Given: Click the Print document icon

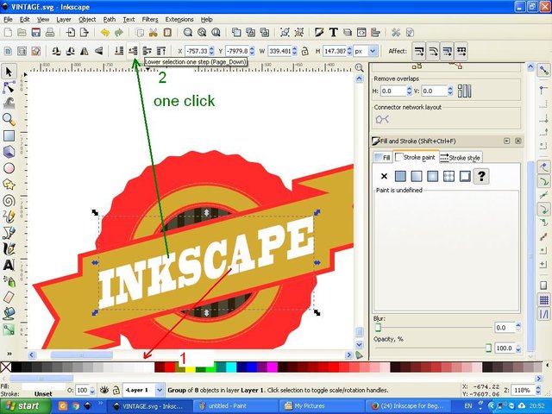Looking at the screenshot, I should 50,33.
